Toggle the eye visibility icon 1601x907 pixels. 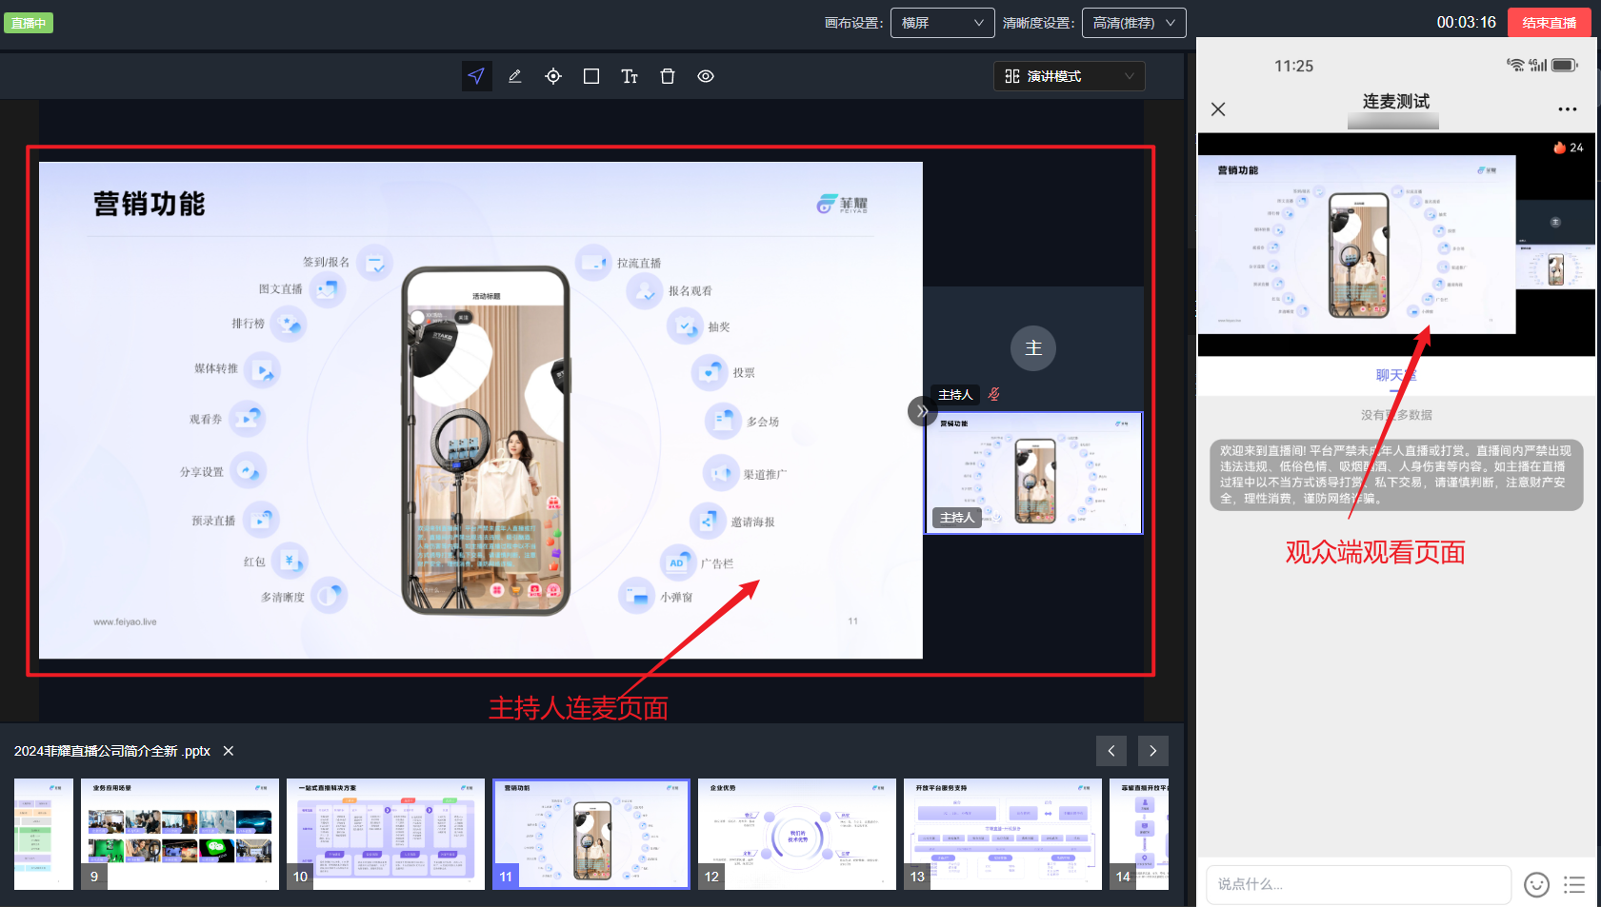click(x=706, y=76)
